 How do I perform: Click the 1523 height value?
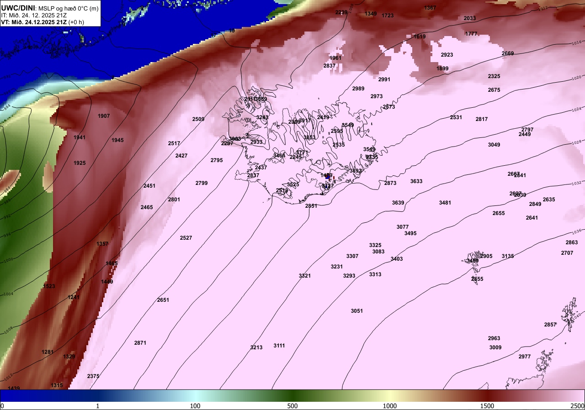point(49,286)
